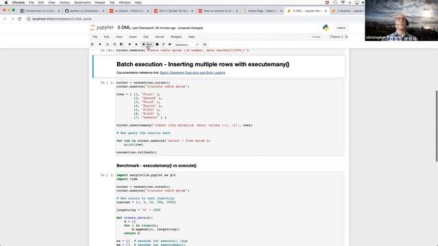
Task: Close the 3-DML Jupyter Notebook tab
Action: pyautogui.click(x=326, y=11)
